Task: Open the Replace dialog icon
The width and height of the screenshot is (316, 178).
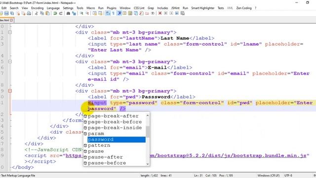Action: point(74,13)
